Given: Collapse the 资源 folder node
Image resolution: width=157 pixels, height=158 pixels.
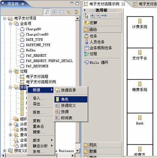Looking at the screenshot, I should [x=11, y=87].
